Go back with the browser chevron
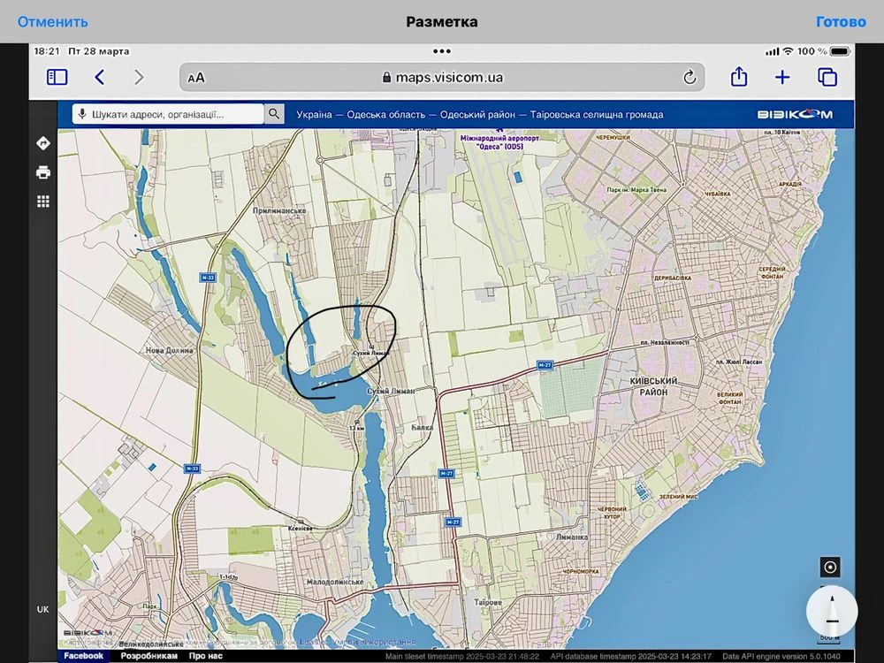 click(100, 77)
